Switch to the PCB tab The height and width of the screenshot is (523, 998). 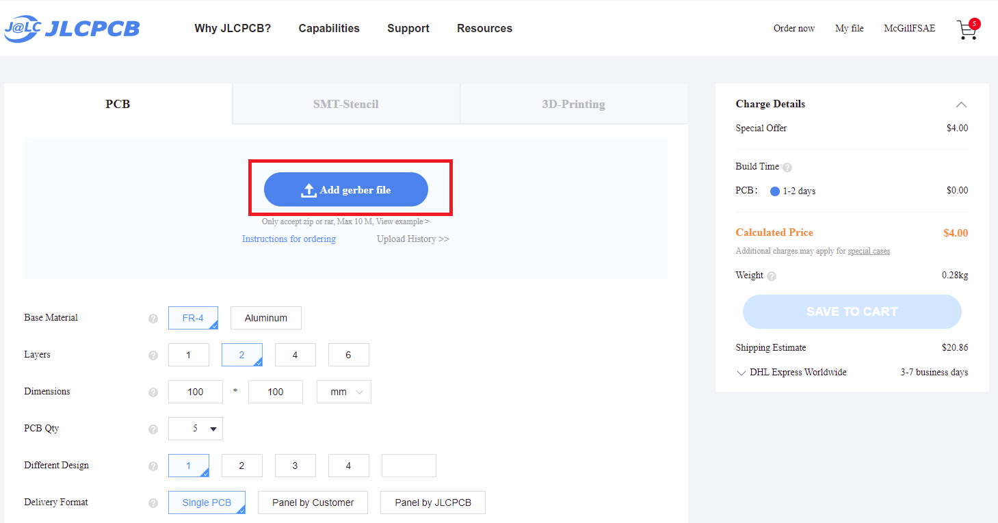(x=118, y=104)
